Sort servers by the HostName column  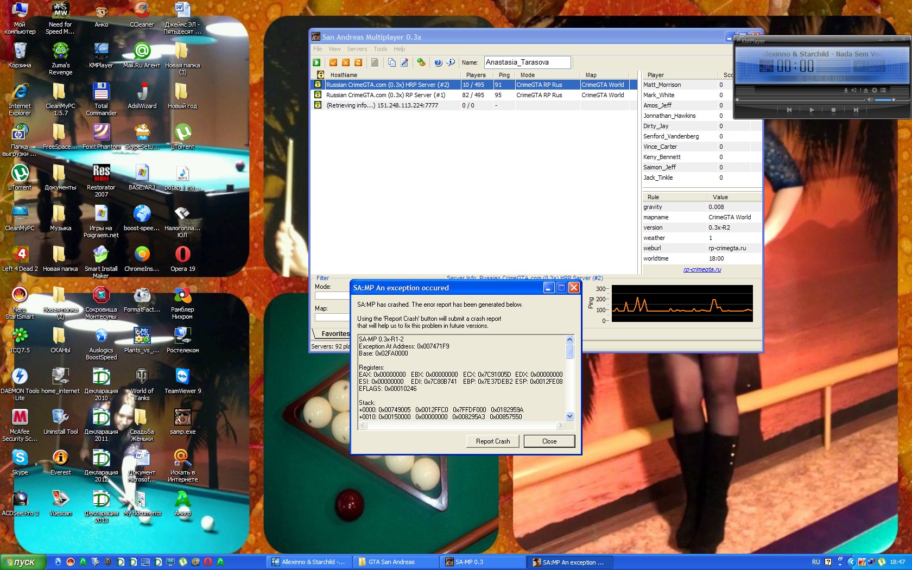[393, 75]
